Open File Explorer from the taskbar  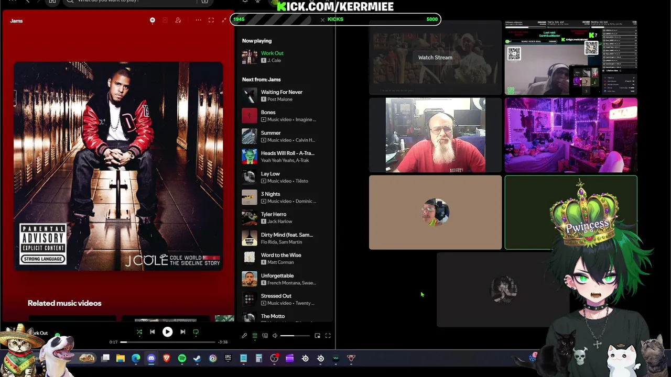[x=121, y=358]
